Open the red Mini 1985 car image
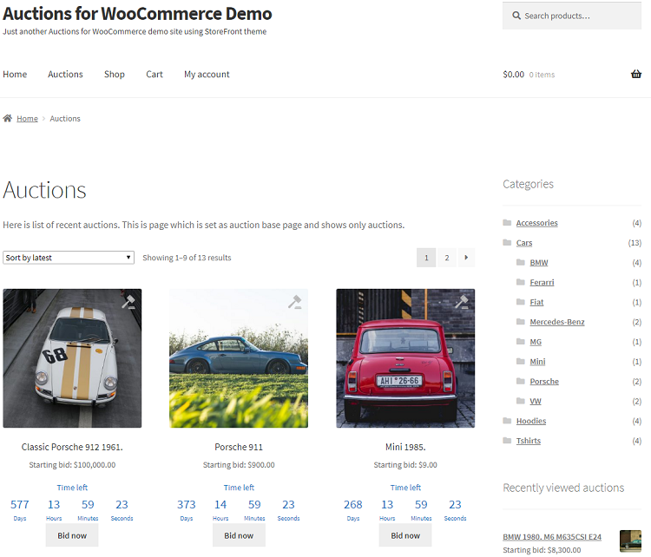 pos(405,358)
